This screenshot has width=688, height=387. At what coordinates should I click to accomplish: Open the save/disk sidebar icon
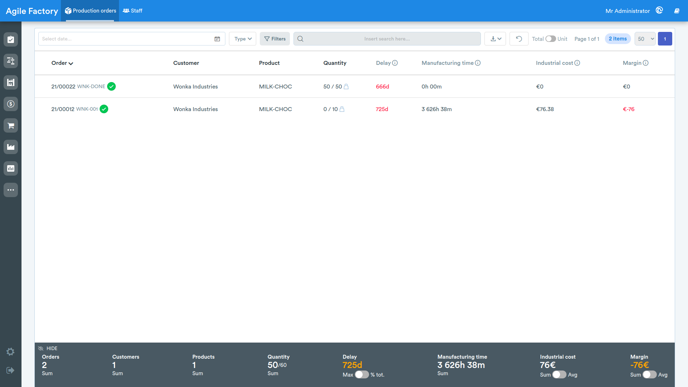click(11, 82)
